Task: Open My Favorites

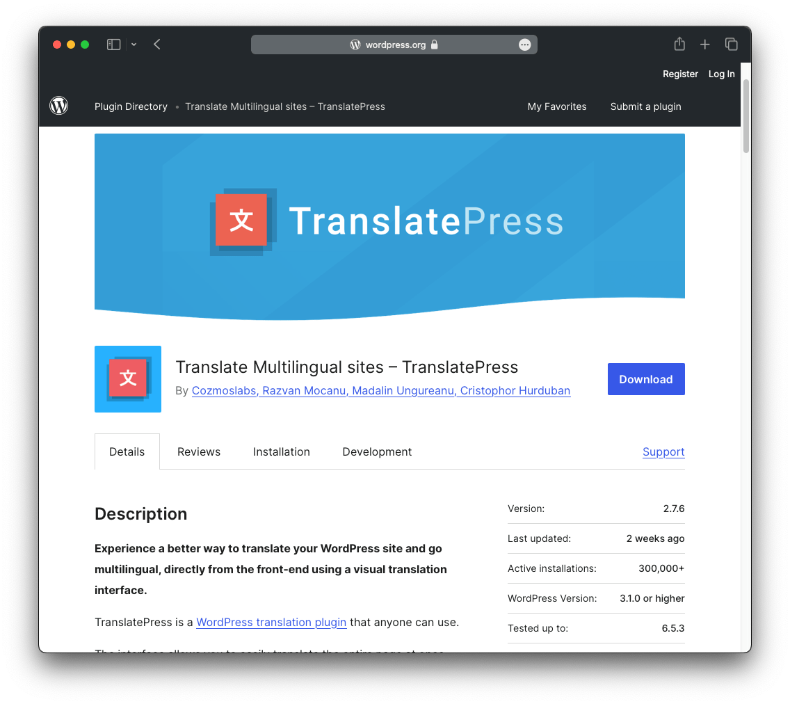Action: 557,106
